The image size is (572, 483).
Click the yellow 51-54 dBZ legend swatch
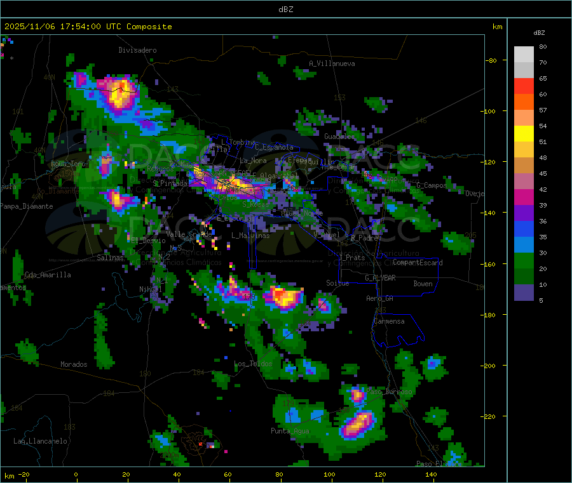point(524,134)
